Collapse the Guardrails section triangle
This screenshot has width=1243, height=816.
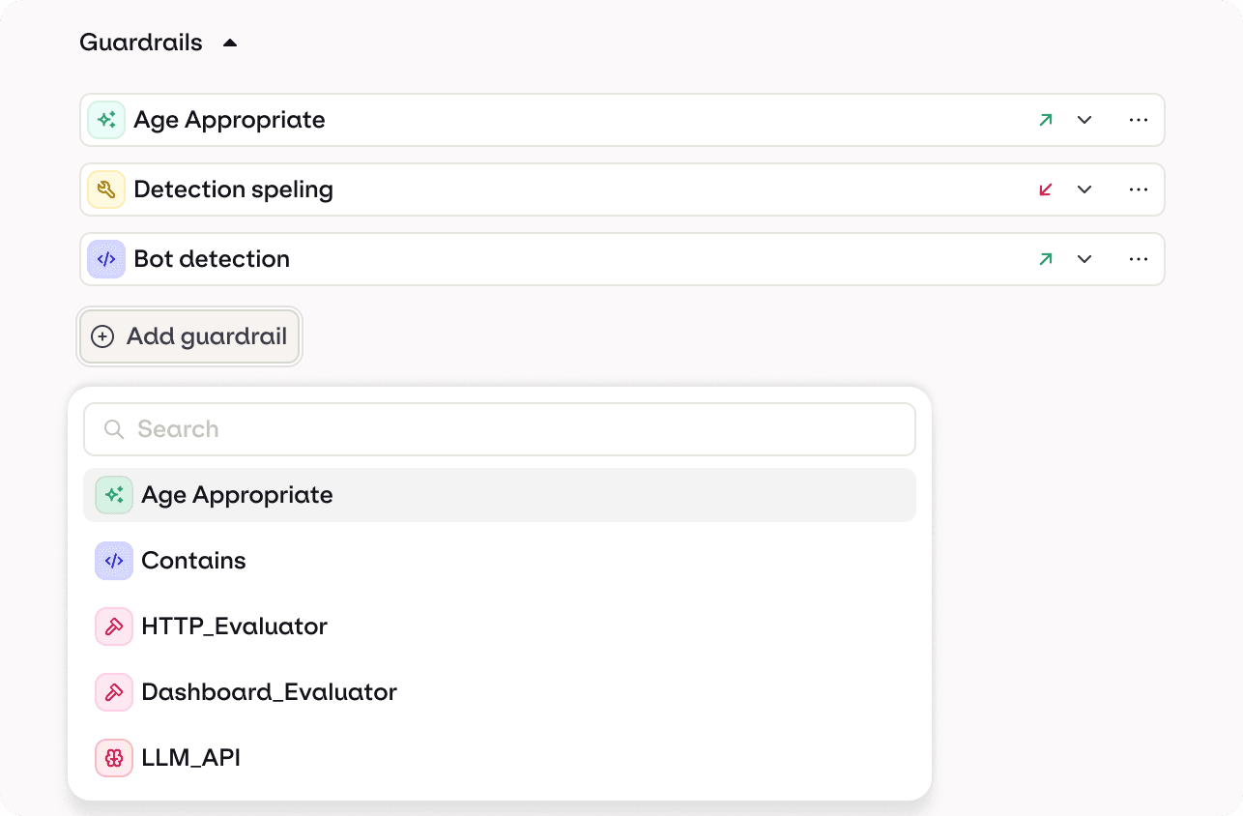[x=230, y=43]
